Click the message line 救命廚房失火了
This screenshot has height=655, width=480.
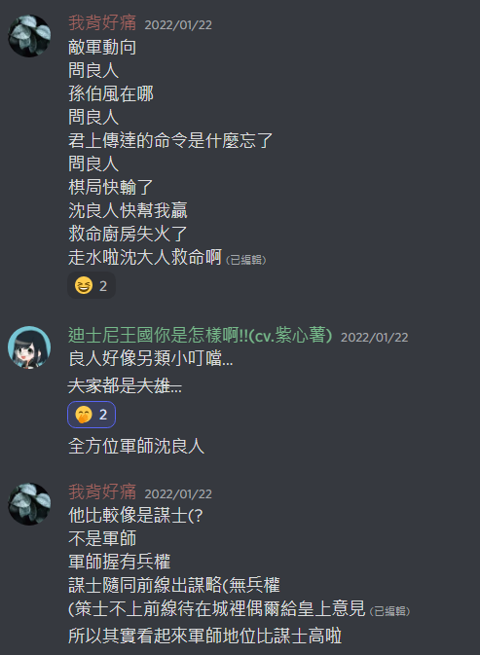[128, 234]
